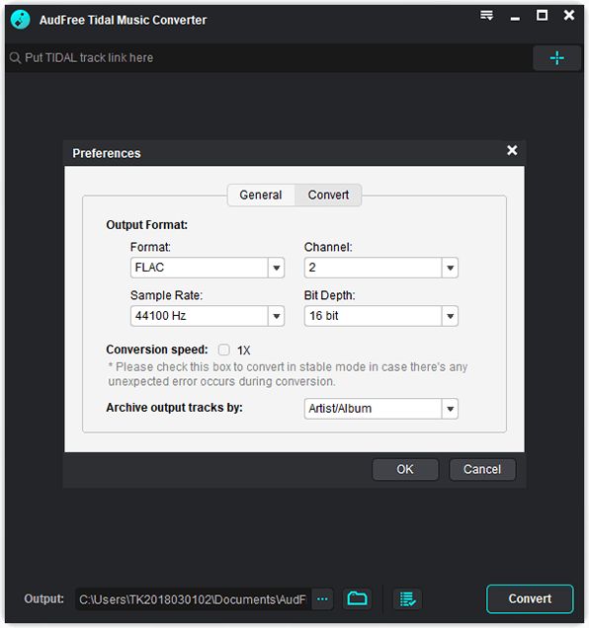The image size is (589, 628).
Task: Switch to the General tab
Action: pyautogui.click(x=261, y=196)
